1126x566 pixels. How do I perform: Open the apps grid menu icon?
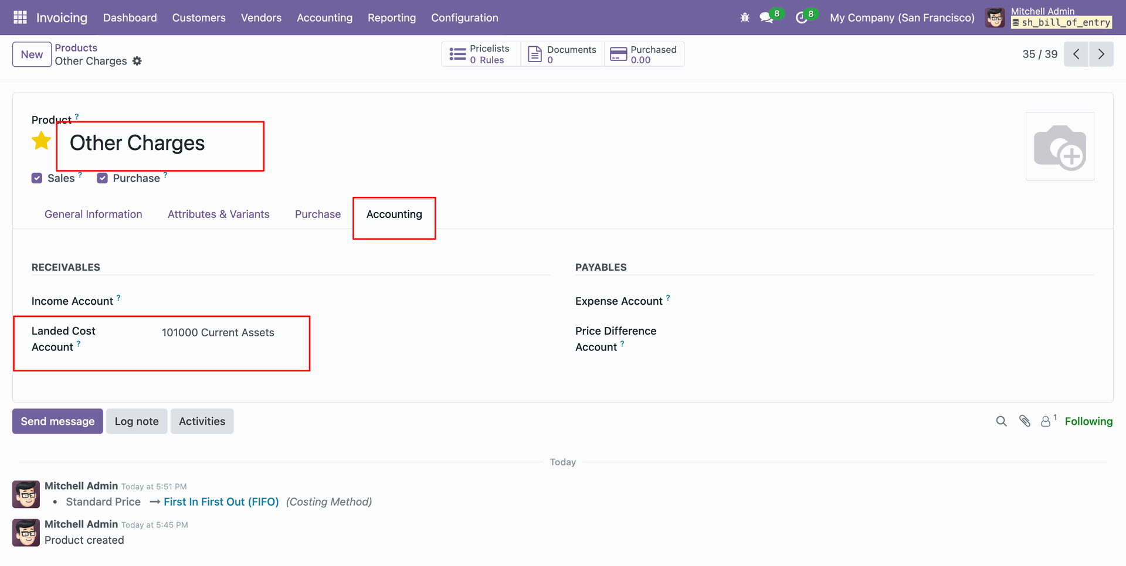[20, 18]
